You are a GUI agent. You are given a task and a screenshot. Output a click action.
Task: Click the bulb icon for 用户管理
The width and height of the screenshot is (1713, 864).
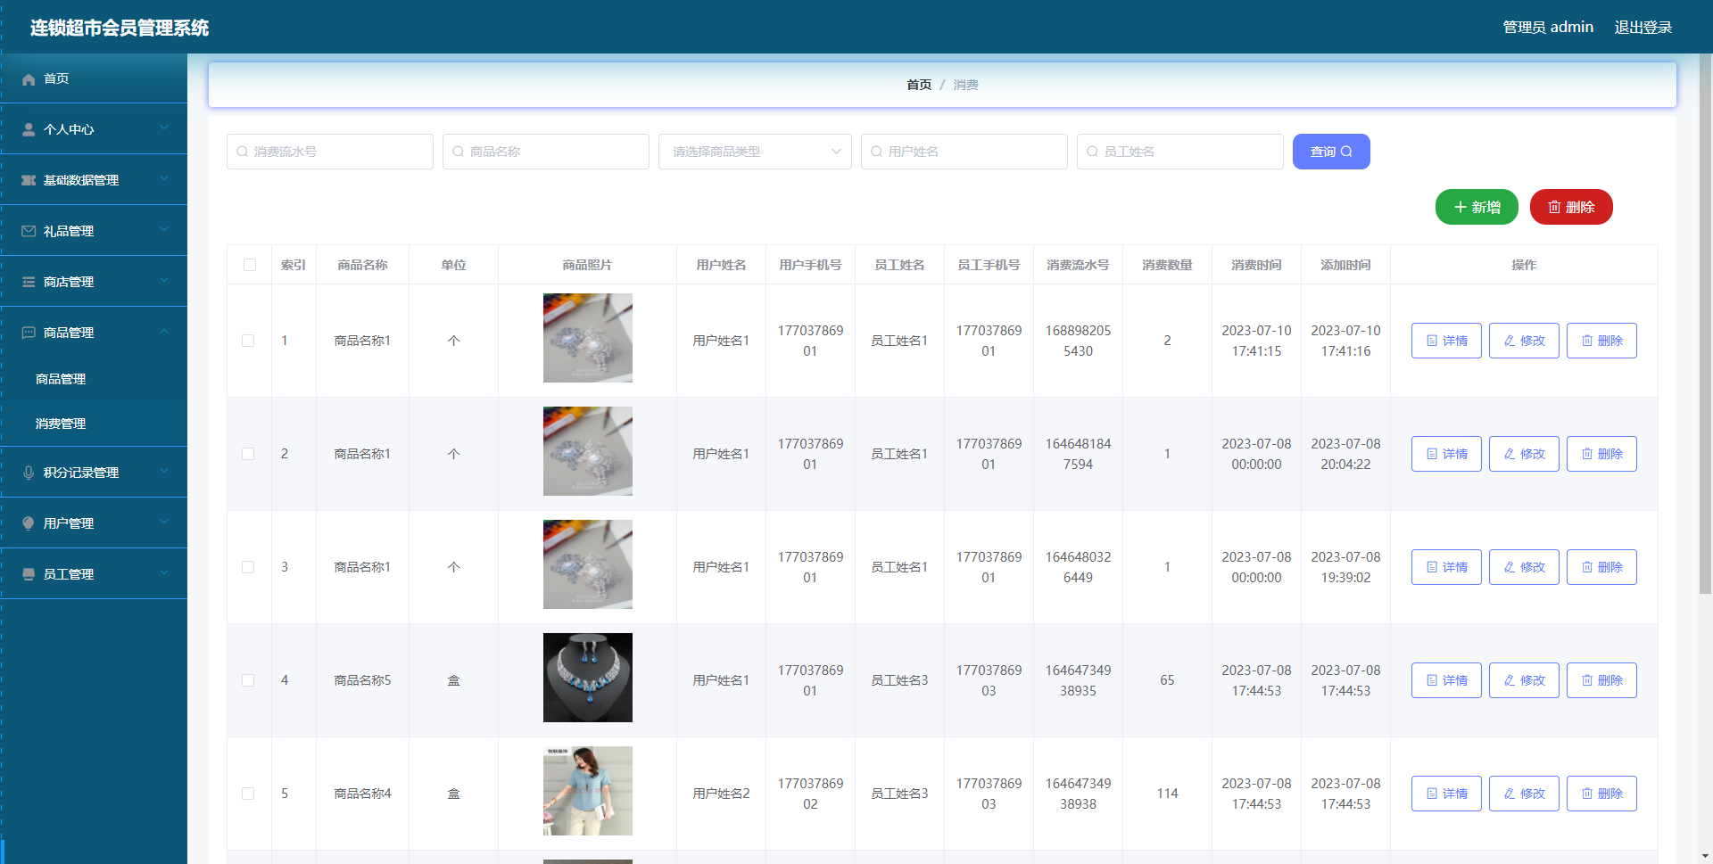click(x=29, y=524)
